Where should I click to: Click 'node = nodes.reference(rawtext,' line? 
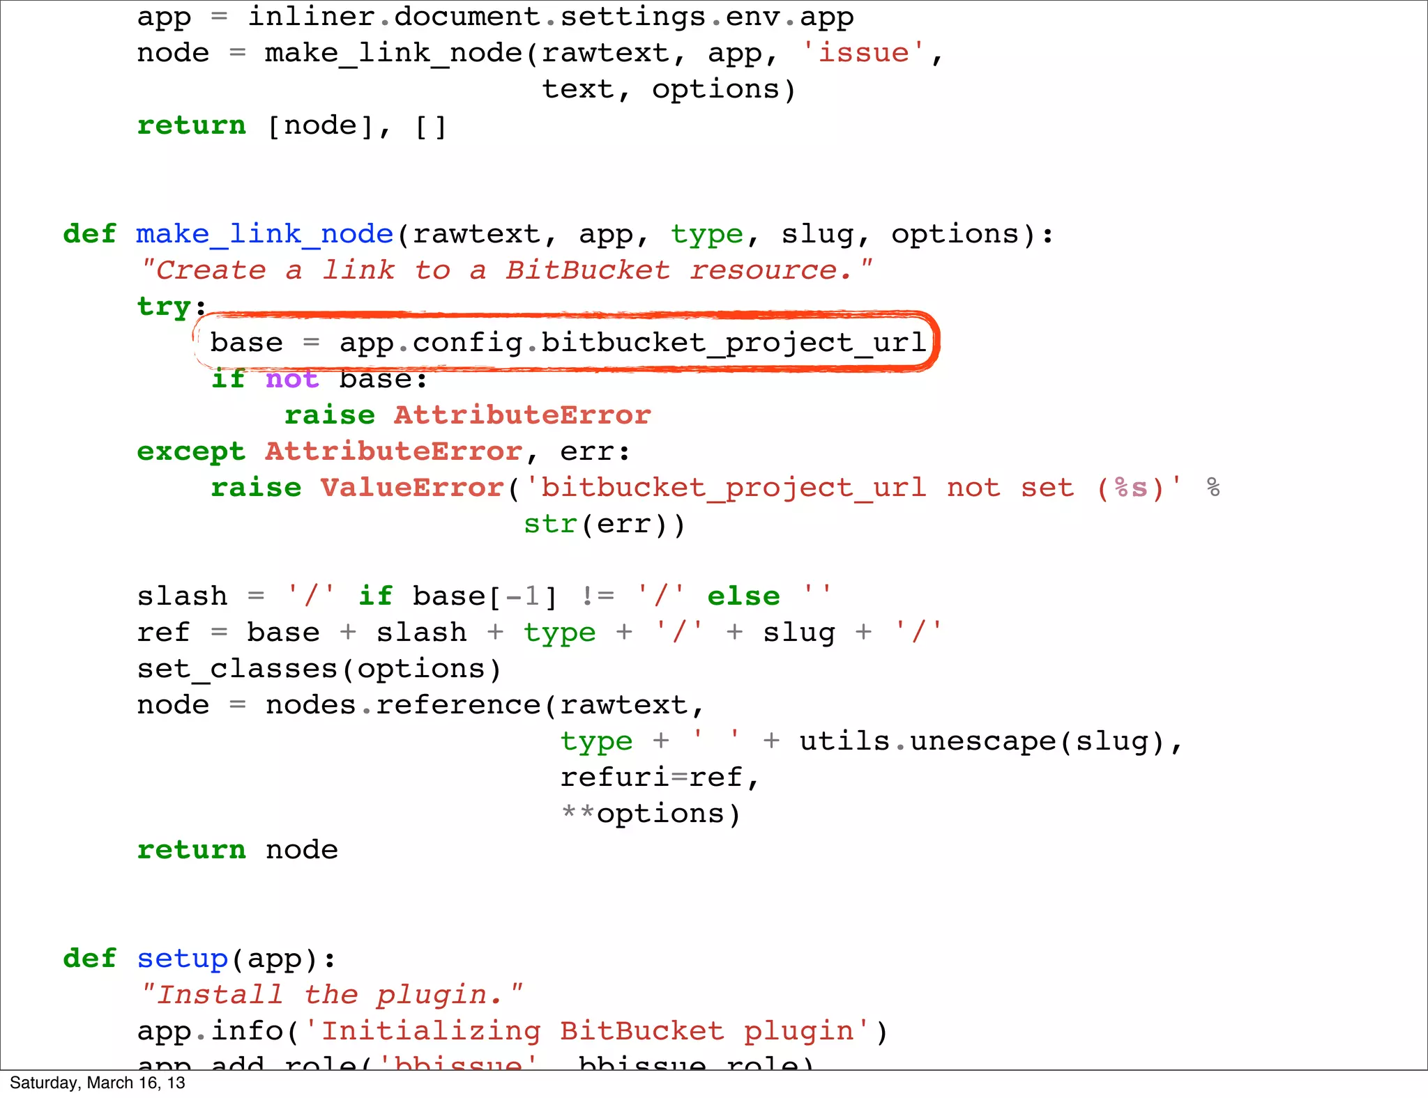click(420, 705)
